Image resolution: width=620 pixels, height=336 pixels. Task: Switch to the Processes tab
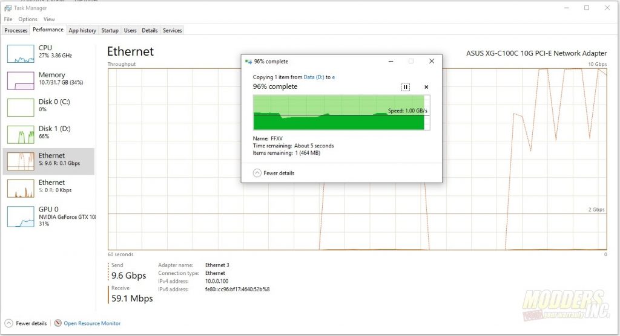point(16,30)
